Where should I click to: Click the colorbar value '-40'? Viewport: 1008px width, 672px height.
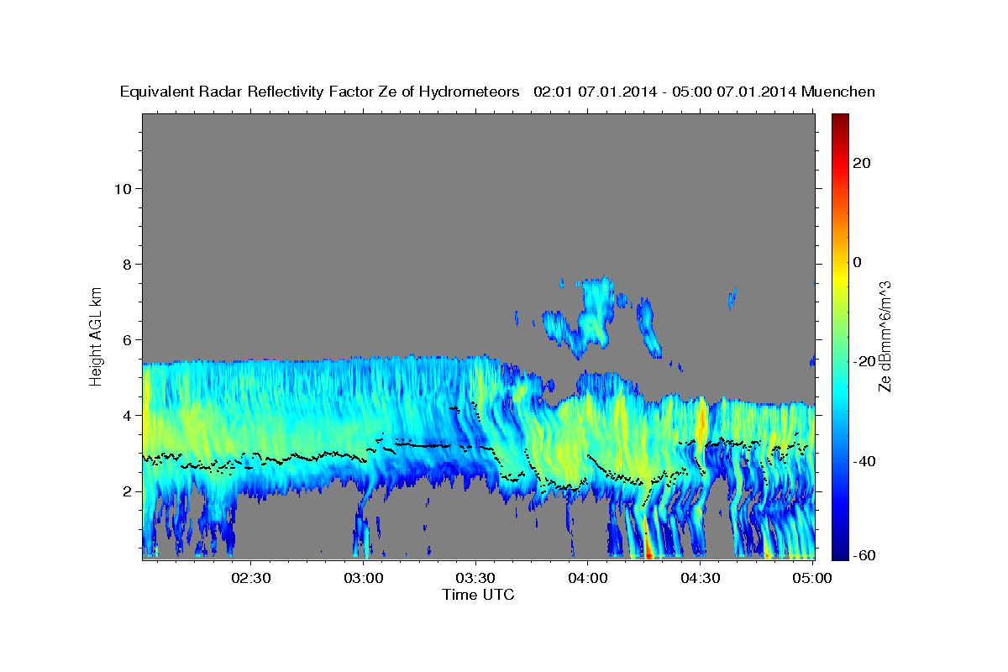(864, 461)
